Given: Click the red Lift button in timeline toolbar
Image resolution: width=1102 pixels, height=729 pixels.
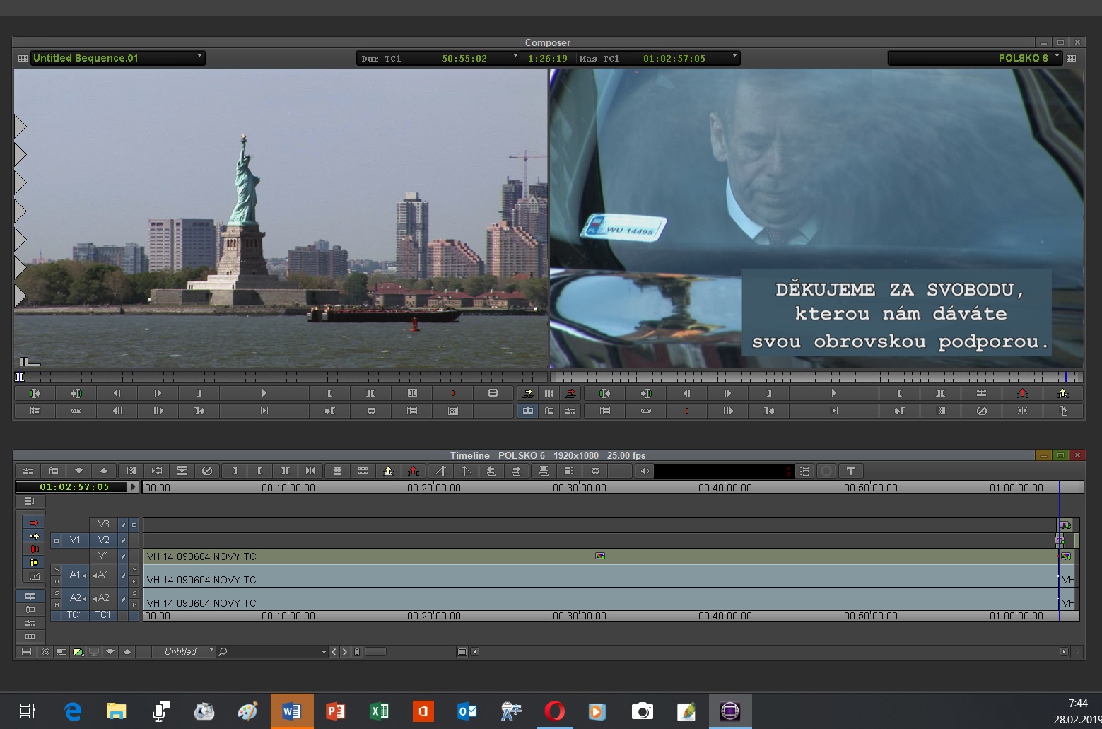Looking at the screenshot, I should pos(414,471).
